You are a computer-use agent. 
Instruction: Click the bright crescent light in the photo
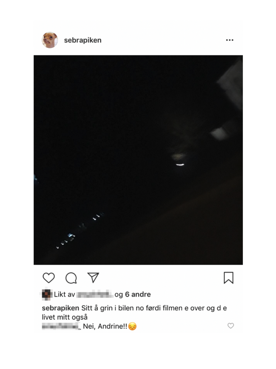click(180, 165)
